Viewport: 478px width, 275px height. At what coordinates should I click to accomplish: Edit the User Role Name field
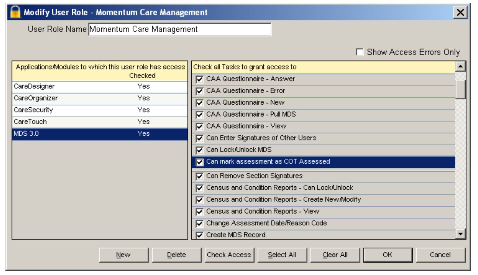click(x=180, y=29)
